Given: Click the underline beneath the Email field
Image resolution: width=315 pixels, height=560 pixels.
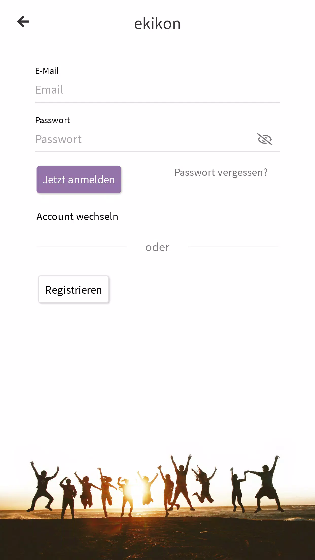Looking at the screenshot, I should (x=157, y=102).
